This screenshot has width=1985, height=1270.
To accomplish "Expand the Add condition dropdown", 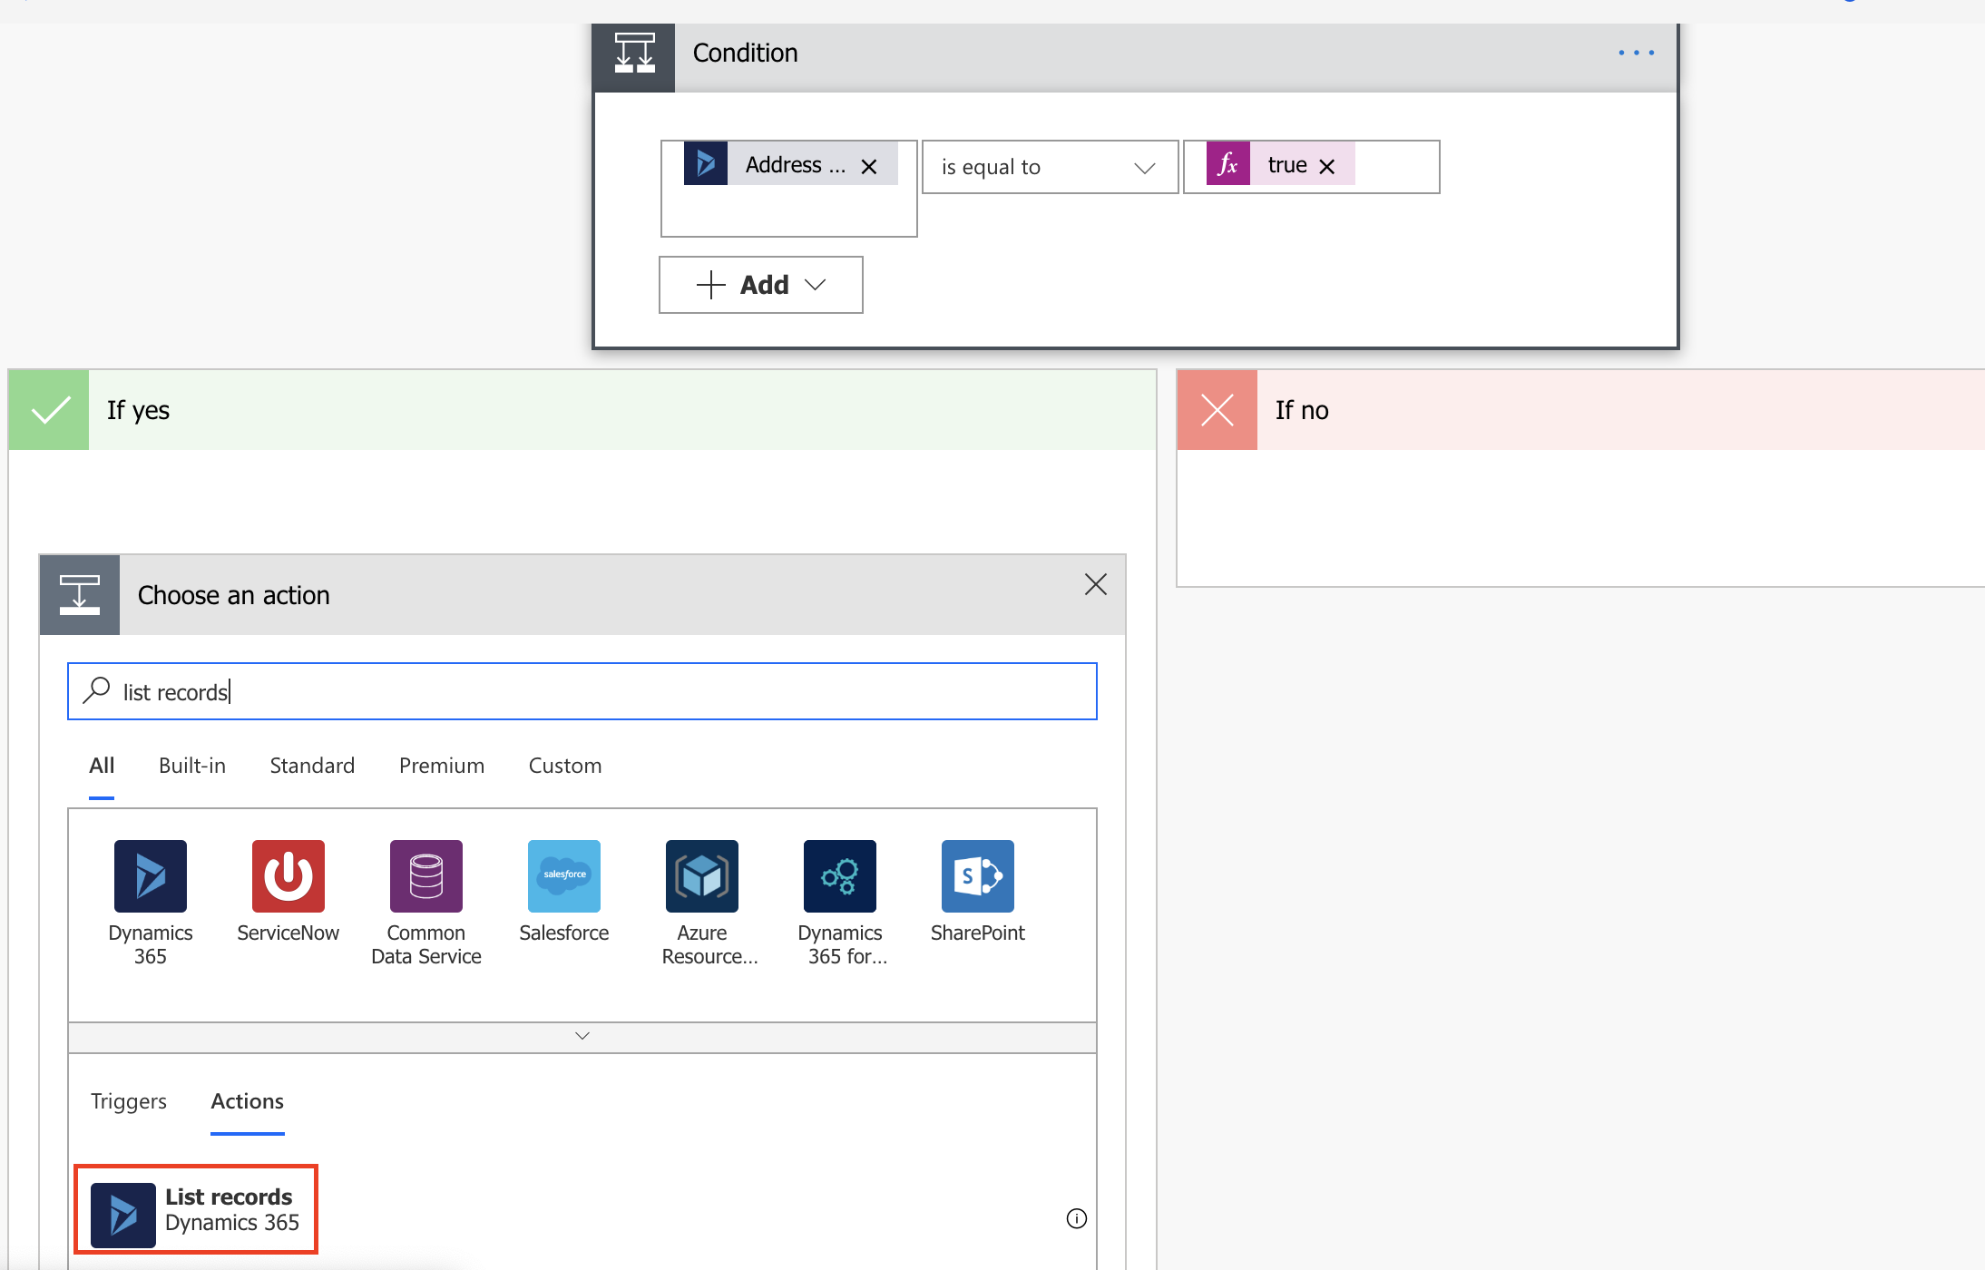I will pos(760,285).
